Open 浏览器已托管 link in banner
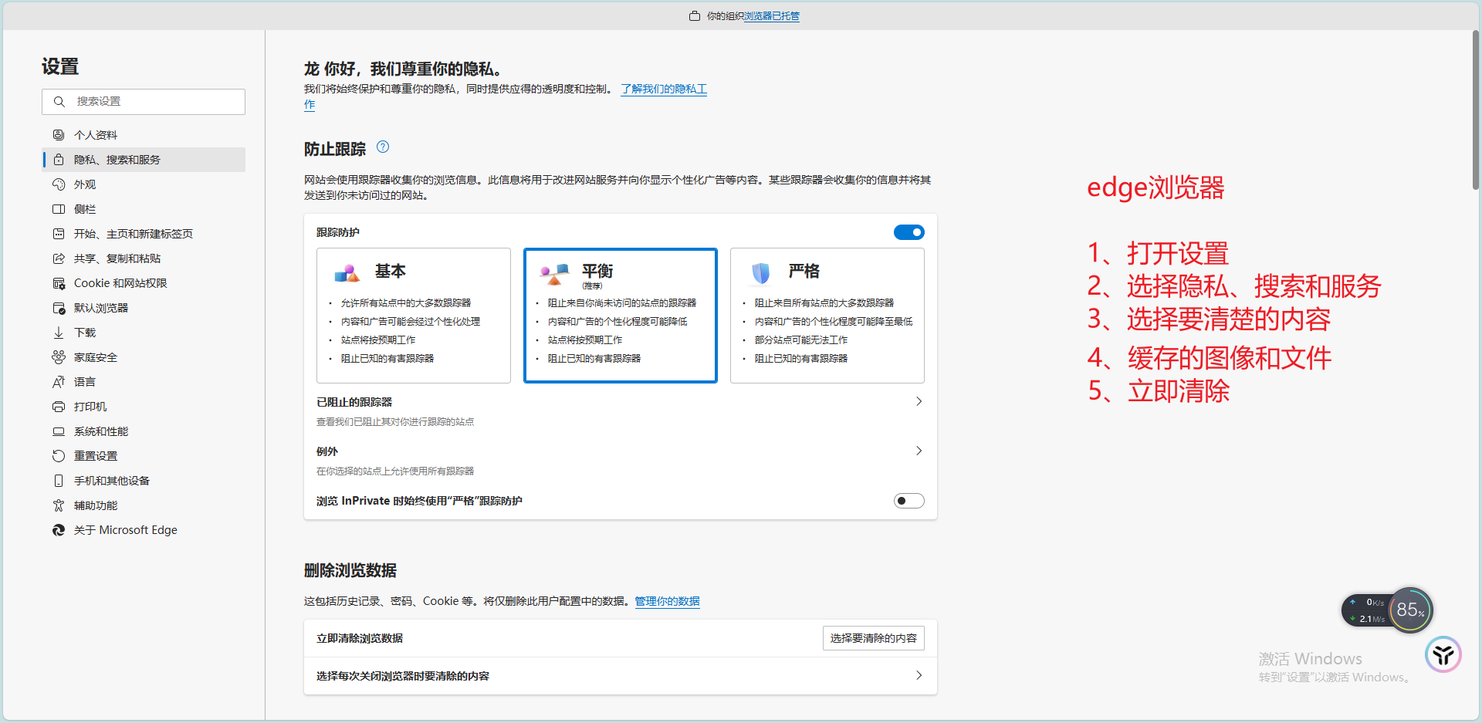Viewport: 1482px width, 723px height. [x=771, y=15]
